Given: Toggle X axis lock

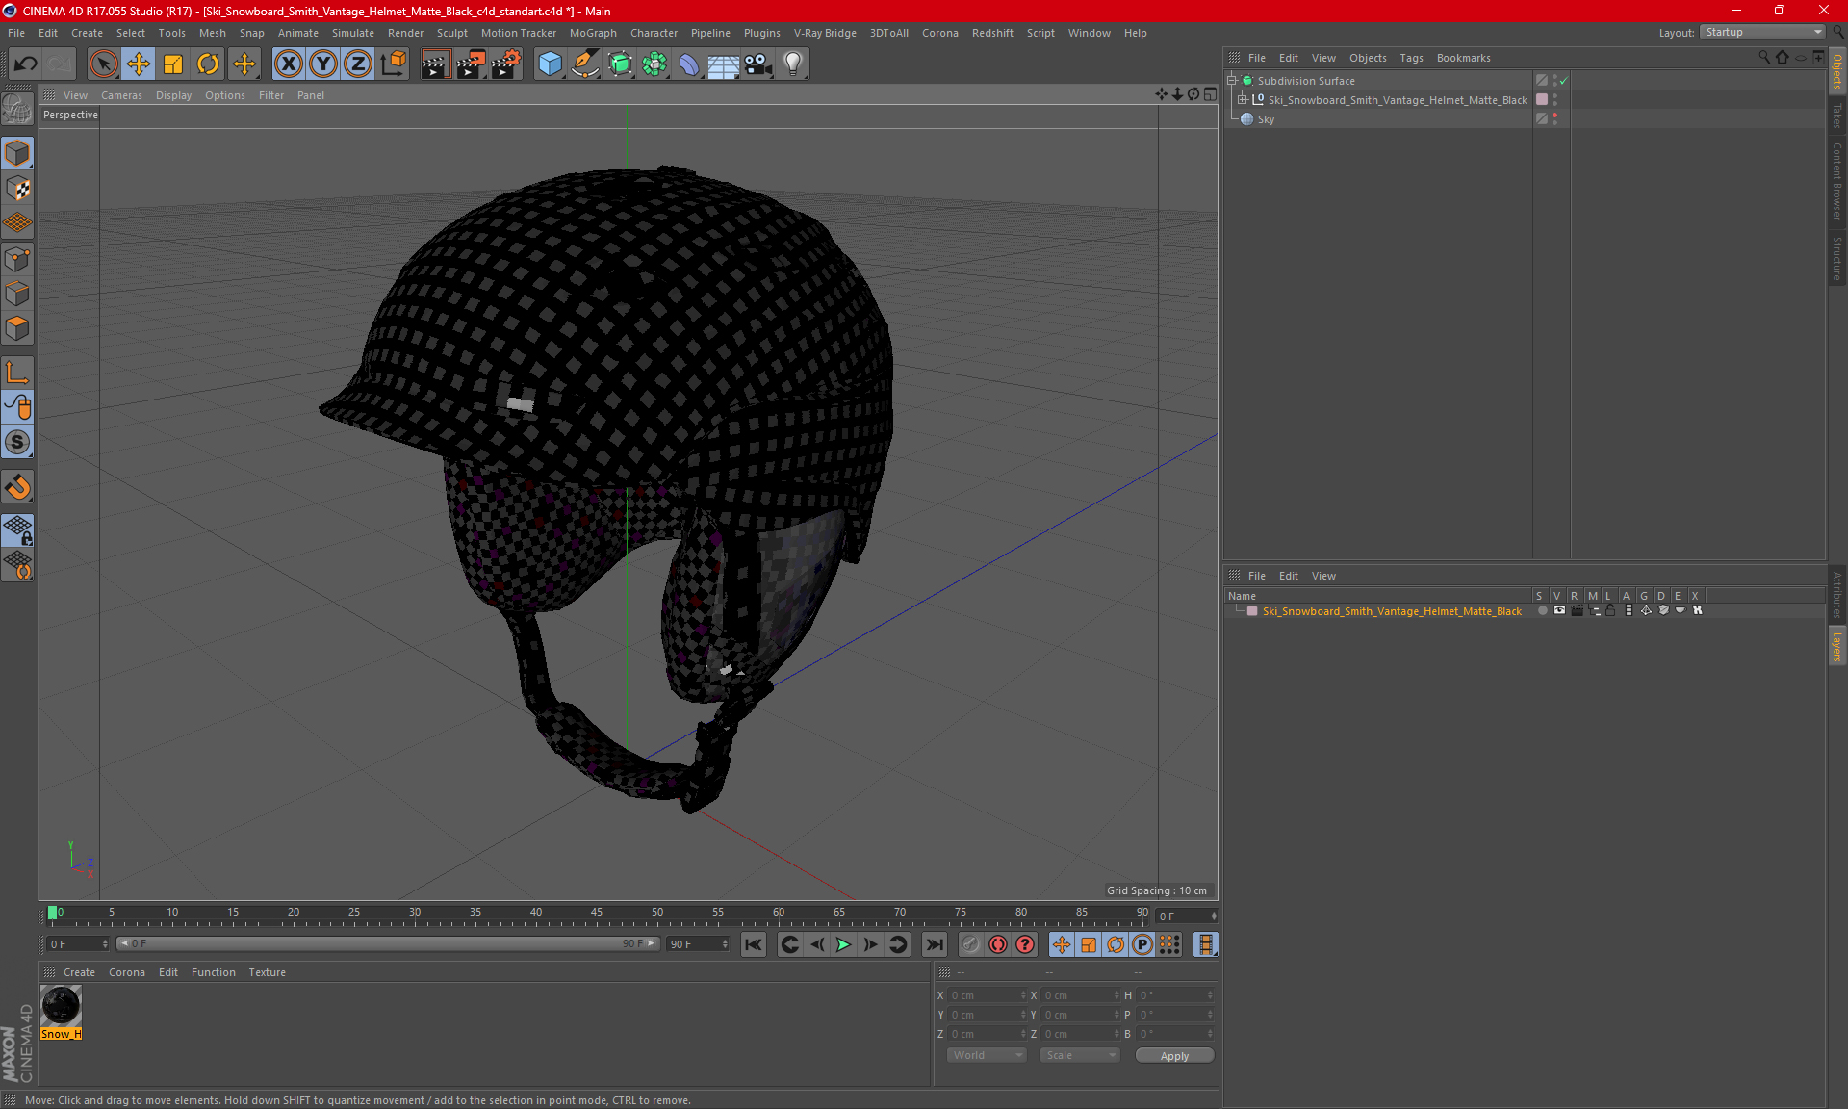Looking at the screenshot, I should [288, 64].
